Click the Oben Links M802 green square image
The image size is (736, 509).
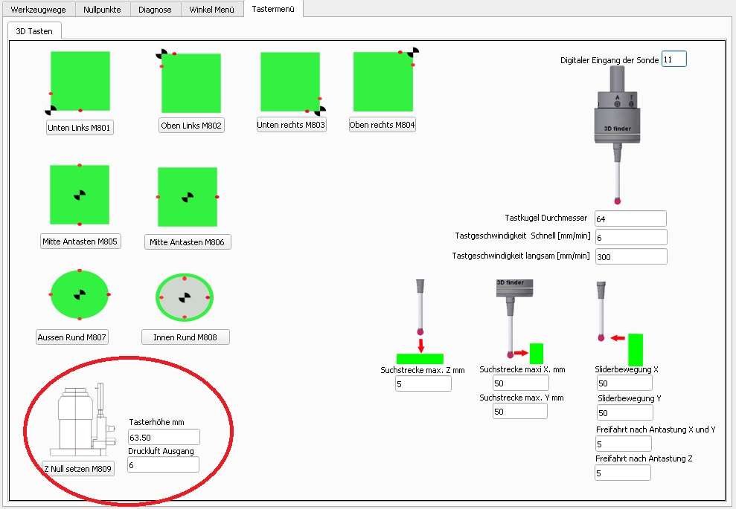pyautogui.click(x=191, y=82)
